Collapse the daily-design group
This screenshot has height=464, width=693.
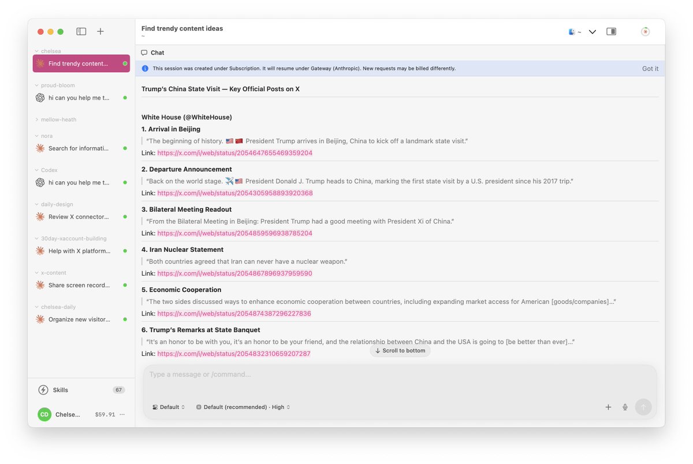coord(53,204)
